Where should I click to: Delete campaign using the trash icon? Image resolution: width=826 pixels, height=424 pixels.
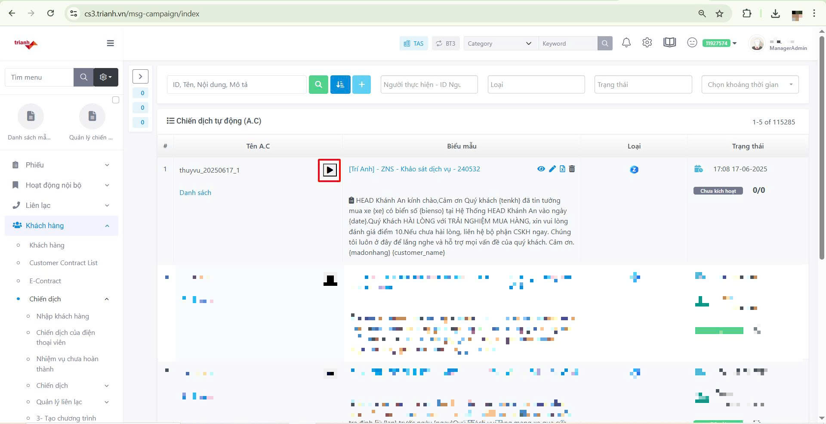572,169
